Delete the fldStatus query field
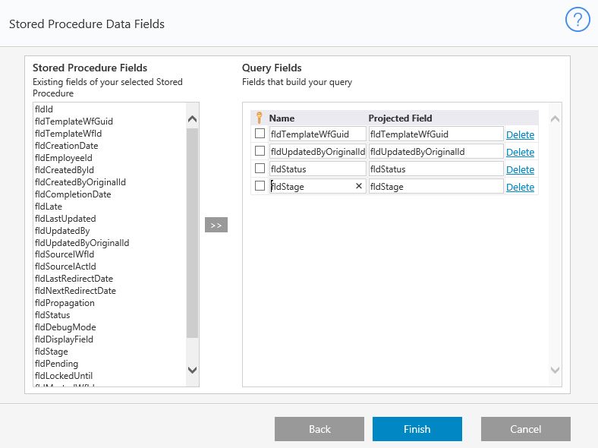This screenshot has width=598, height=448. point(520,169)
